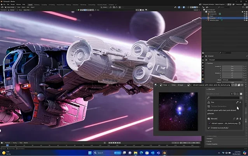Click the link icon left of prompt field
Screen dimensions: 248x156
208,98
